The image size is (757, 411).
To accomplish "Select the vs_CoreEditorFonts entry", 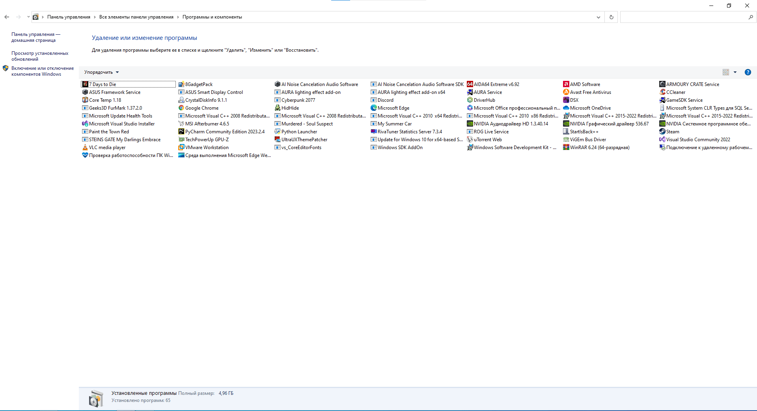I will [x=298, y=148].
